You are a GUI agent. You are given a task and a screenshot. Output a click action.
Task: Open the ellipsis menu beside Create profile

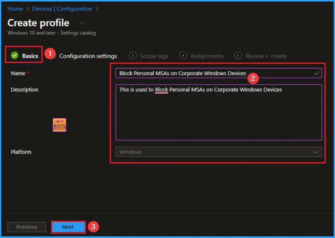(x=82, y=23)
